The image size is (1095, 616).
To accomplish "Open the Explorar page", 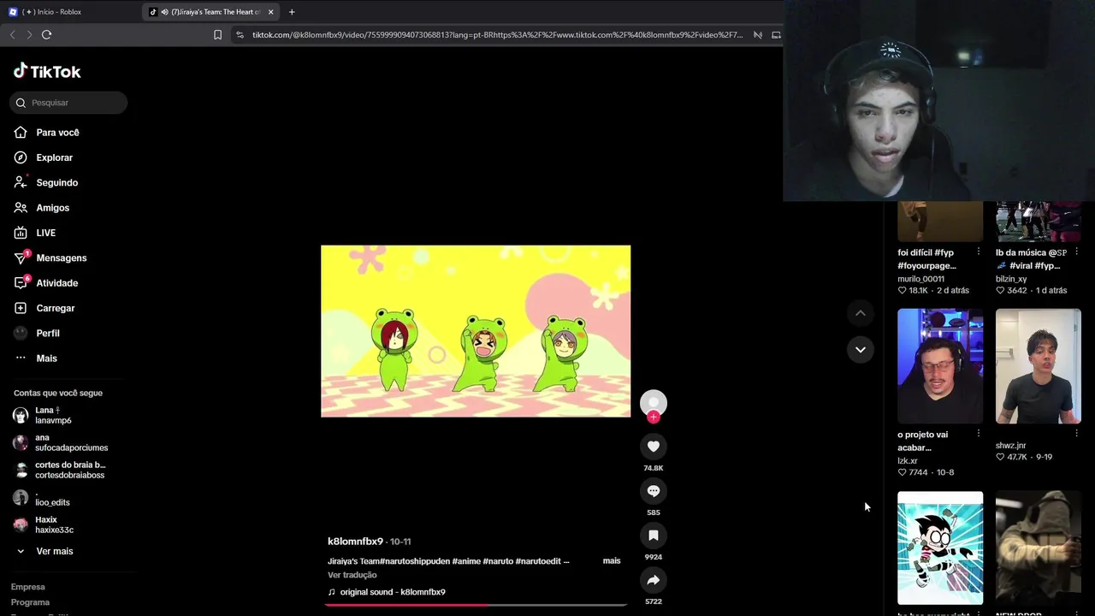I will pyautogui.click(x=54, y=157).
